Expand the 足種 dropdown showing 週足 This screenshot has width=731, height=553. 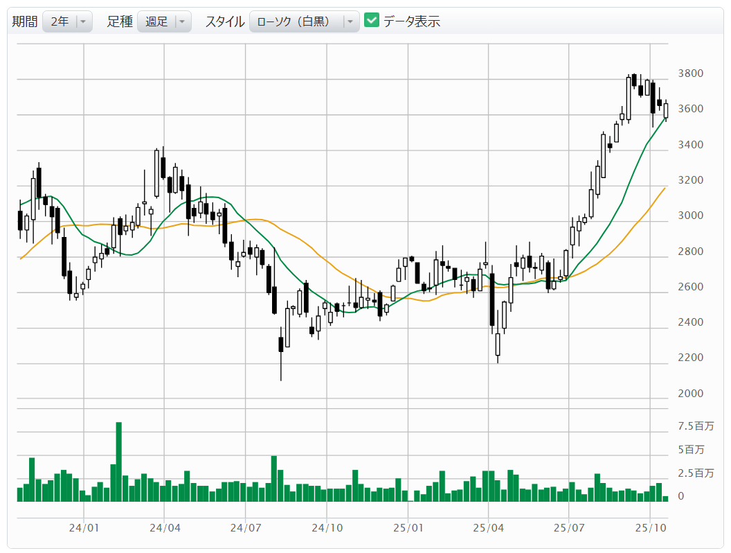coord(163,21)
